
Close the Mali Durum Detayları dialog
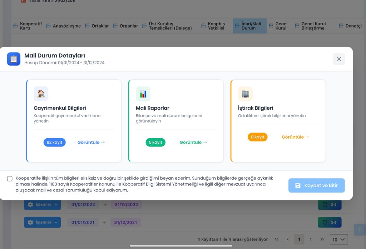pos(339,59)
